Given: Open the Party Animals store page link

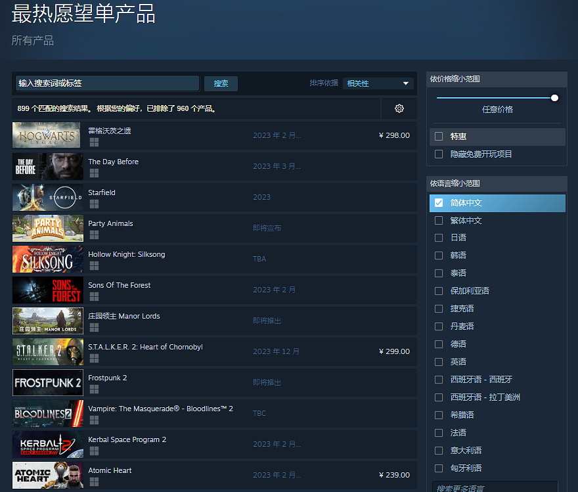Looking at the screenshot, I should 110,223.
